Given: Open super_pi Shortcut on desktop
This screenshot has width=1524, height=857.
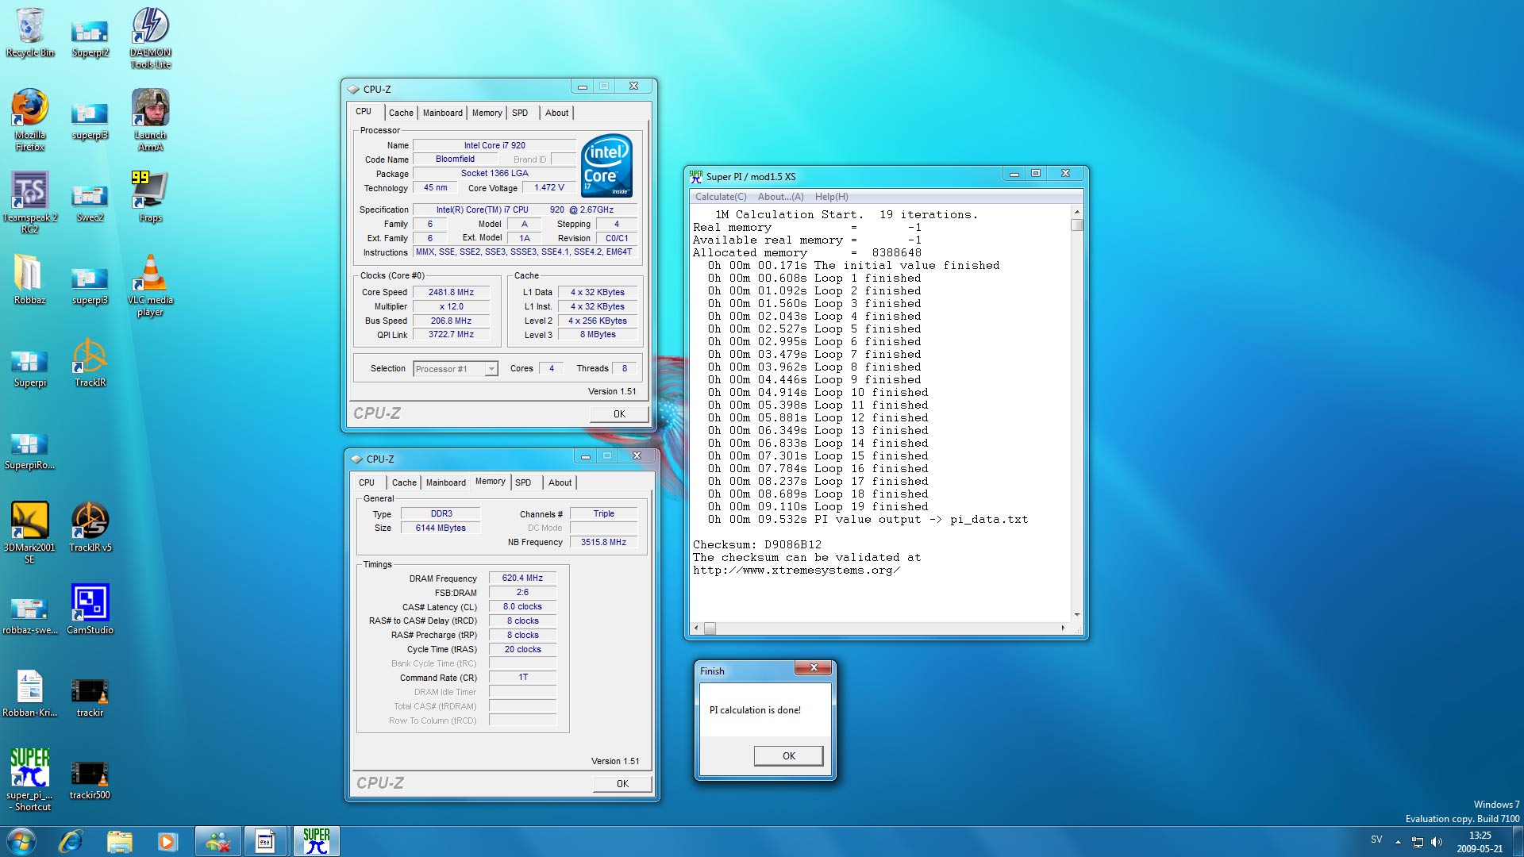Looking at the screenshot, I should tap(30, 779).
